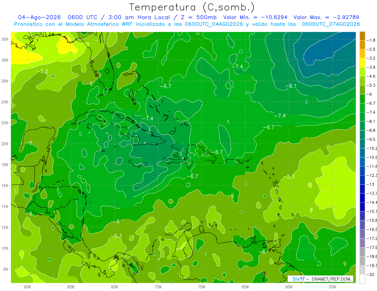Click the "75W" longitude axis label
This screenshot has width=377, height=291.
pos(158,287)
